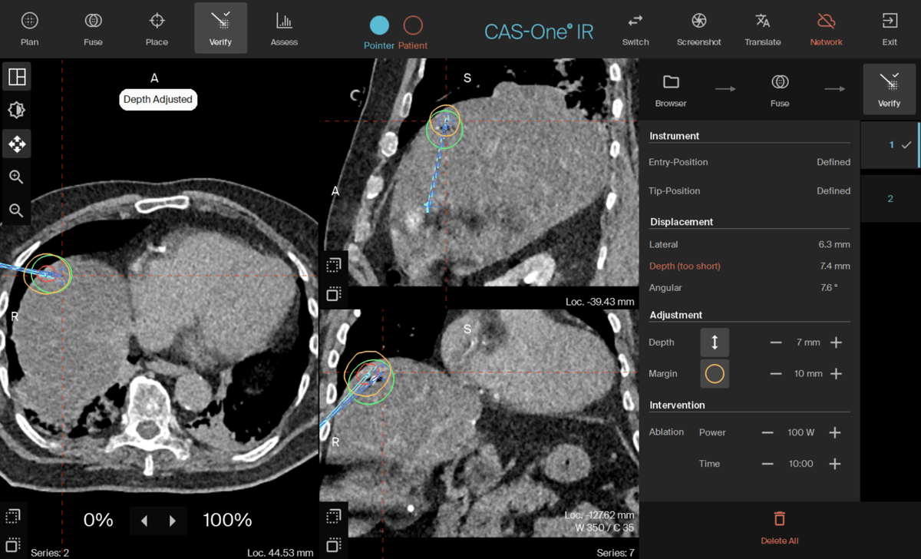
Task: Toggle the Depth adjustment arrow button
Action: [715, 342]
